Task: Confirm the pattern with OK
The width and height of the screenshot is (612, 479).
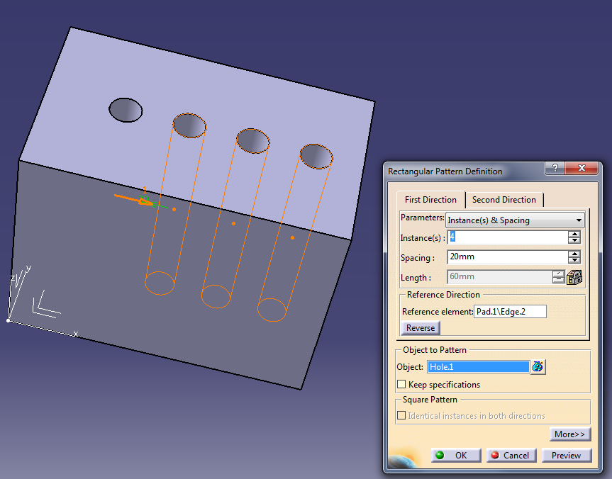Action: pos(456,456)
